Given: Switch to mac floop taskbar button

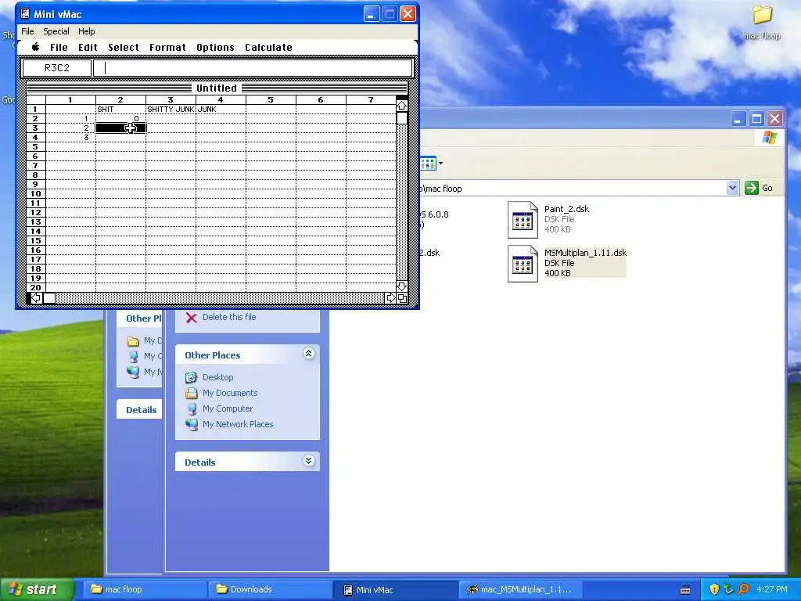Looking at the screenshot, I should coord(145,589).
